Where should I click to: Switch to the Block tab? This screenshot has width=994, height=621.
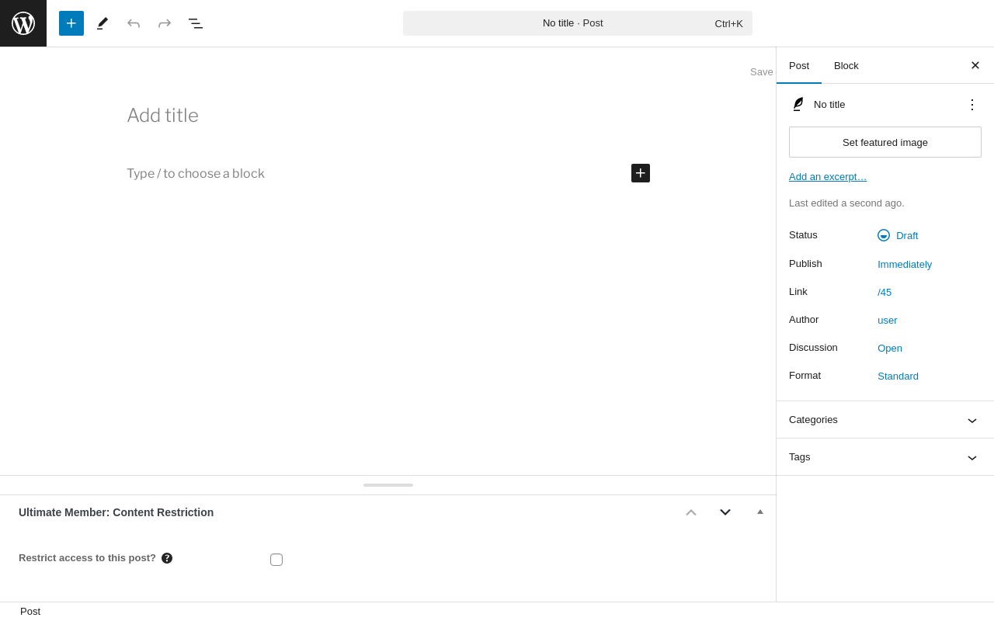[x=846, y=66]
